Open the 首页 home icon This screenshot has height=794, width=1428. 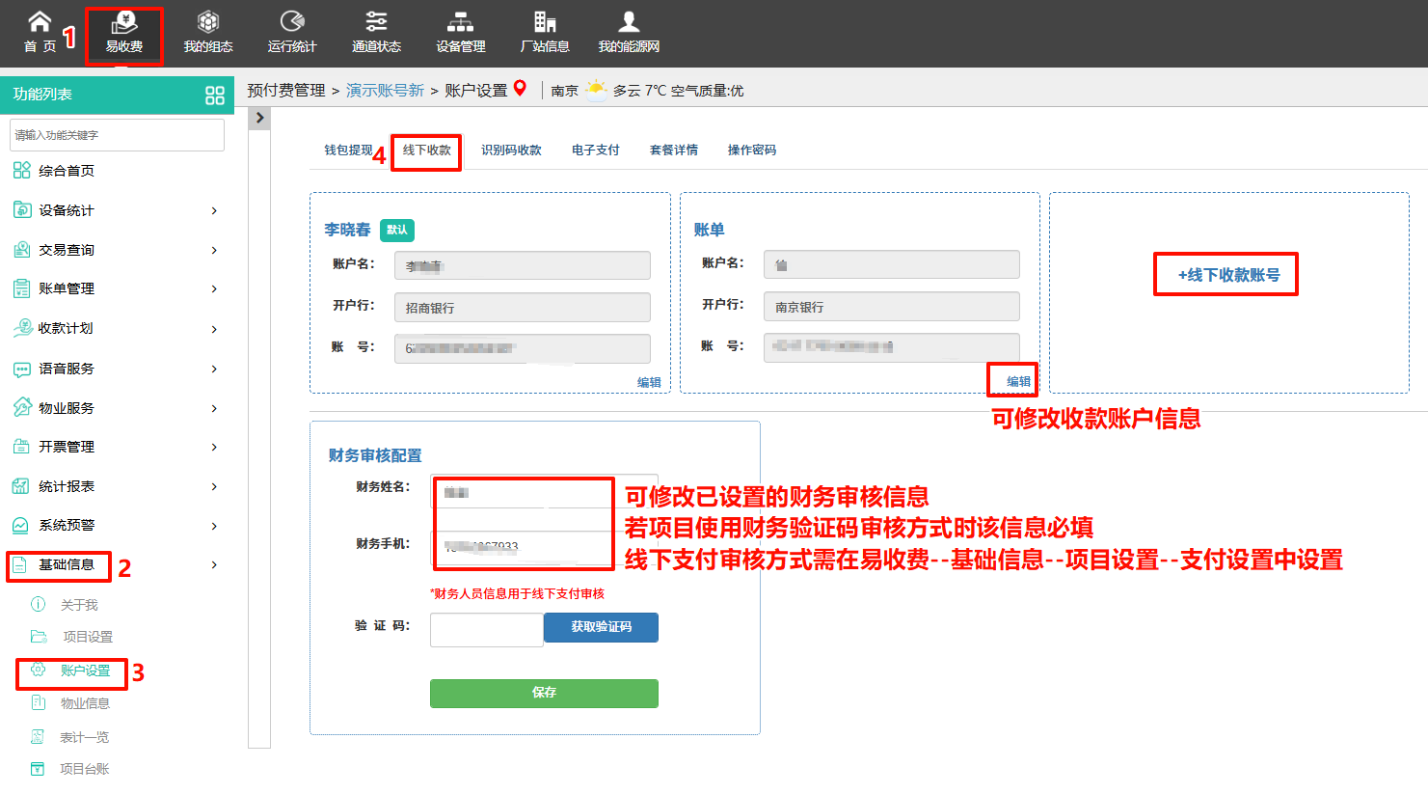(x=40, y=21)
